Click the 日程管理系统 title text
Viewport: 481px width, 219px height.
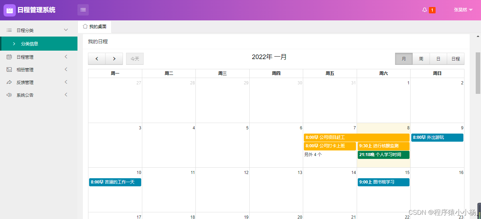(36, 10)
